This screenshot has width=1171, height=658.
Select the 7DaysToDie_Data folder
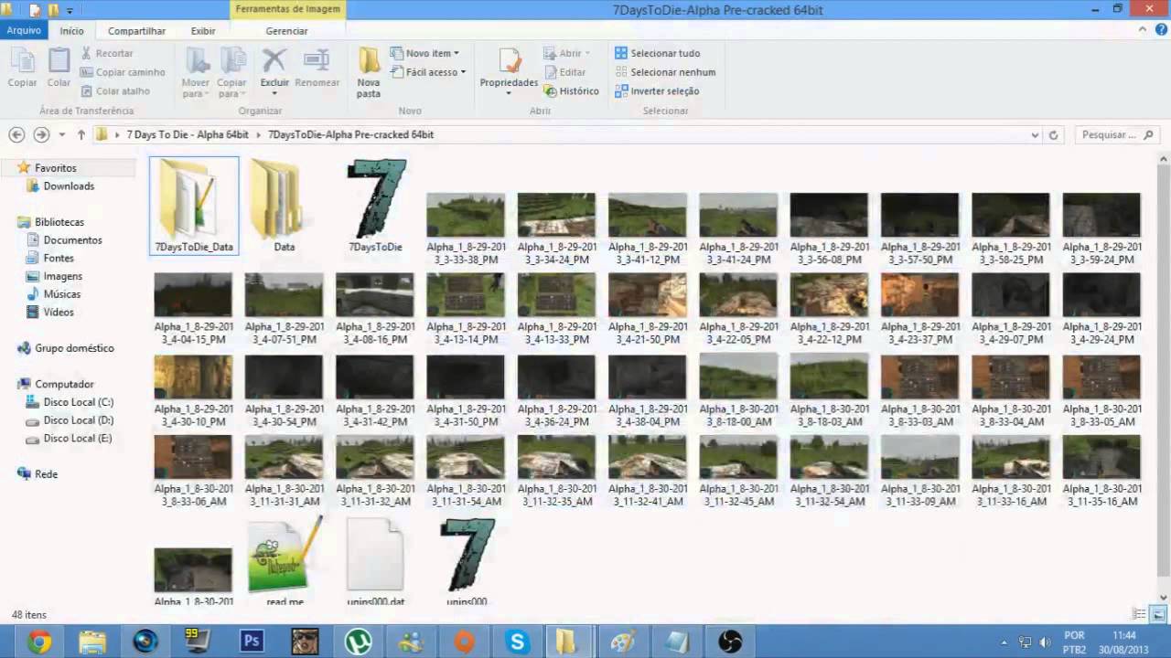194,206
